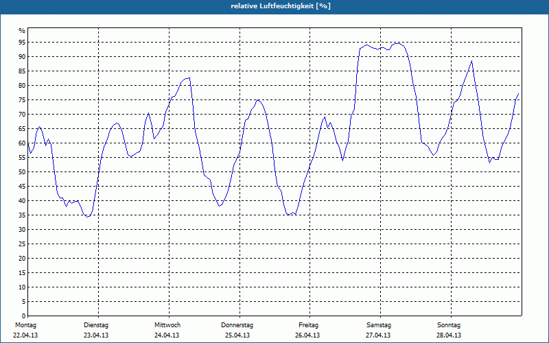Click the 45 y-axis label

coord(22,186)
